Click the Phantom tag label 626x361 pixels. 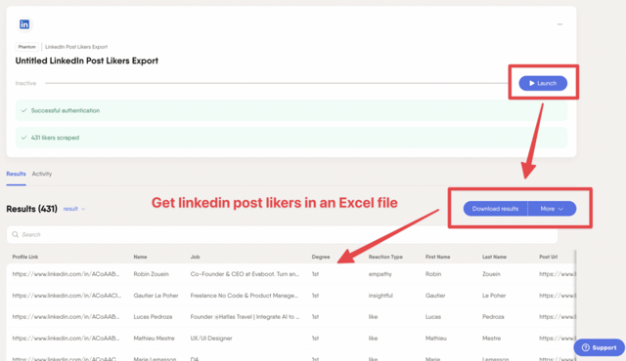coord(26,47)
